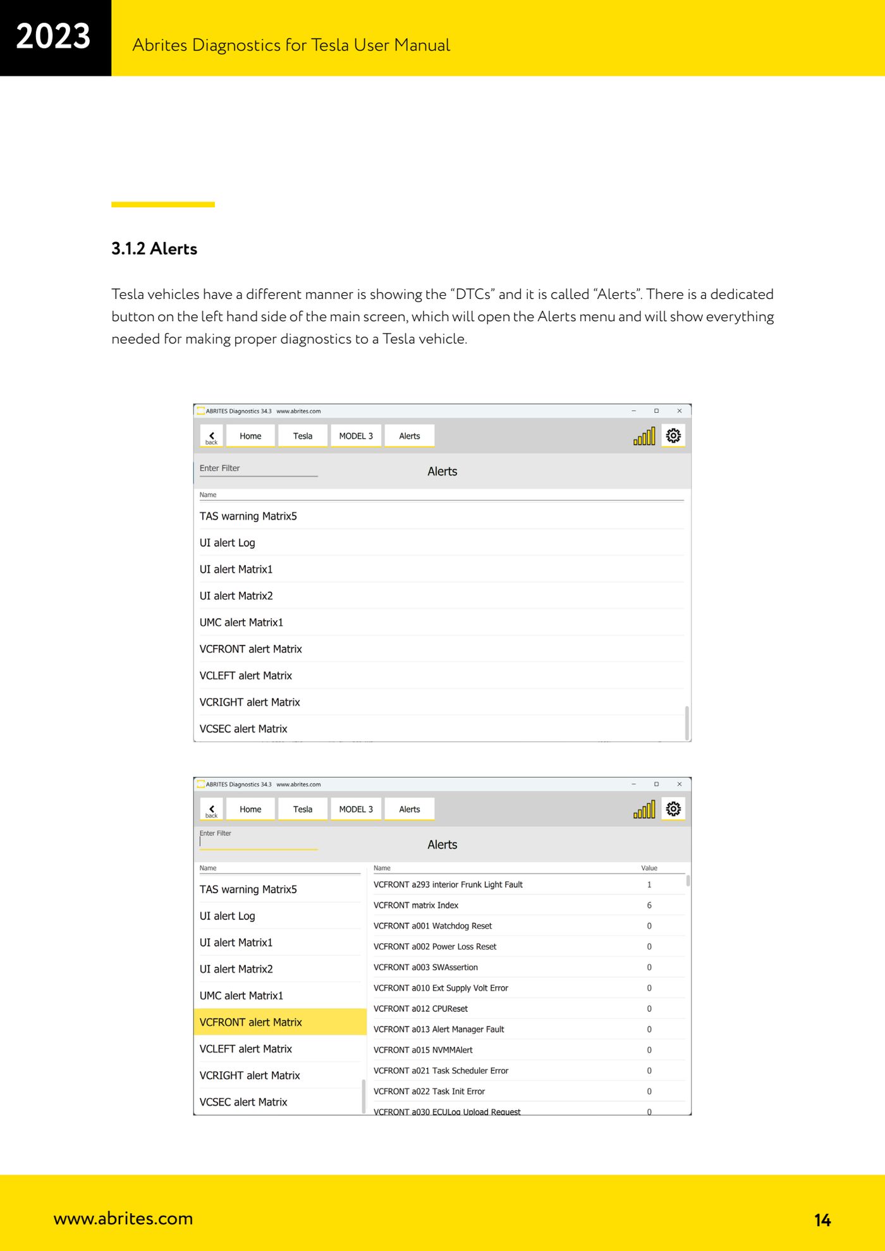Select UMC alert Matrix1 in lower list
This screenshot has height=1251, width=885.
pyautogui.click(x=279, y=995)
